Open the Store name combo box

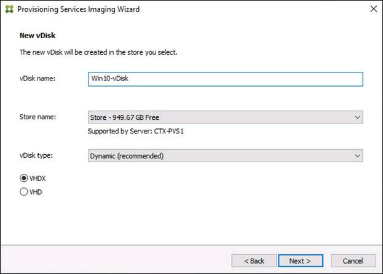pos(221,117)
